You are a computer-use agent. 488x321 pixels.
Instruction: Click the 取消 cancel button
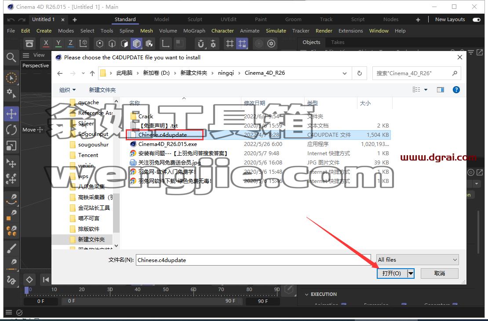pos(440,274)
